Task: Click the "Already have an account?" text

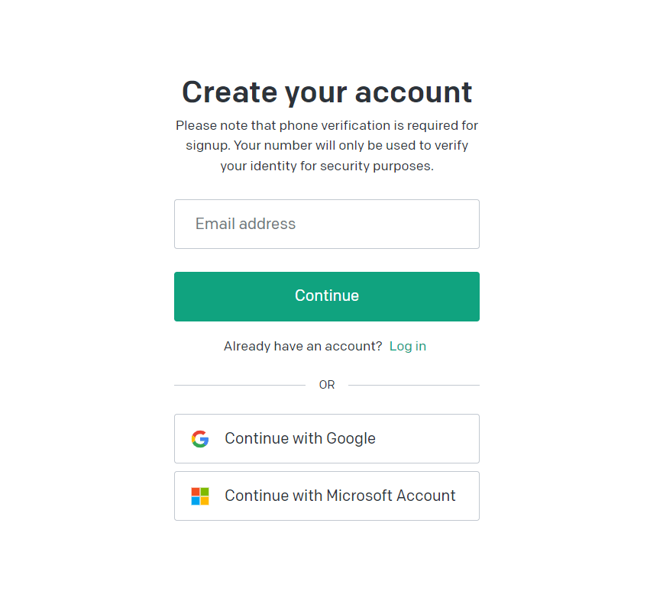Action: click(x=302, y=347)
